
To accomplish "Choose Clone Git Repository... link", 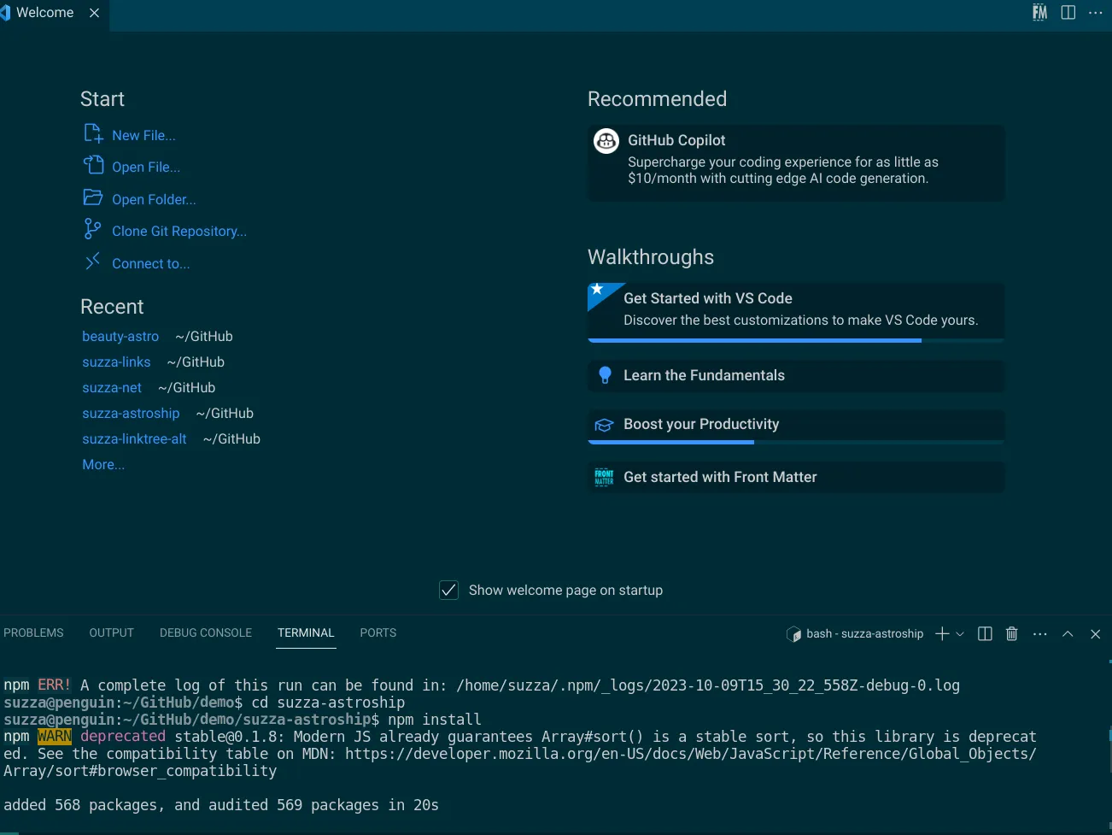I will click(179, 231).
